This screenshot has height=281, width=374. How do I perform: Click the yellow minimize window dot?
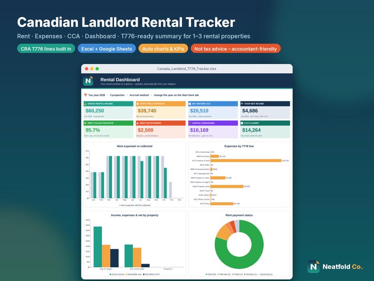[x=92, y=69]
